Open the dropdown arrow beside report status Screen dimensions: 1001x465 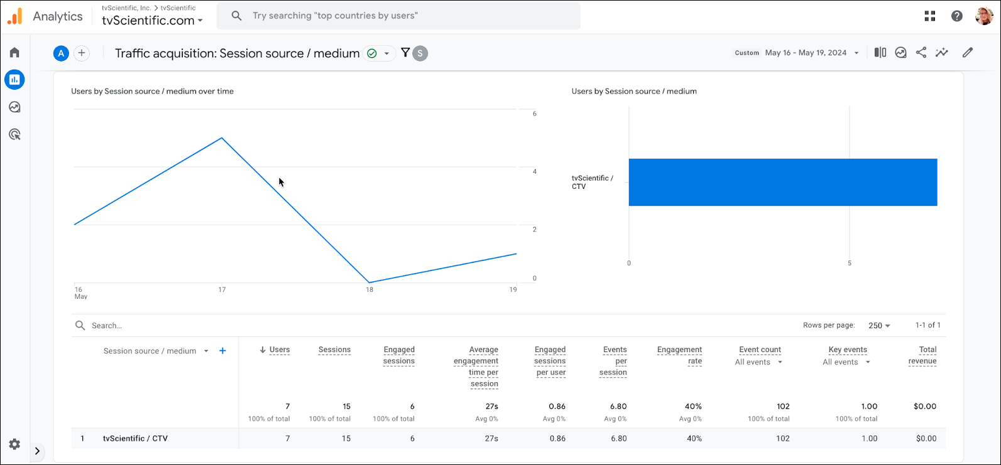coord(387,53)
